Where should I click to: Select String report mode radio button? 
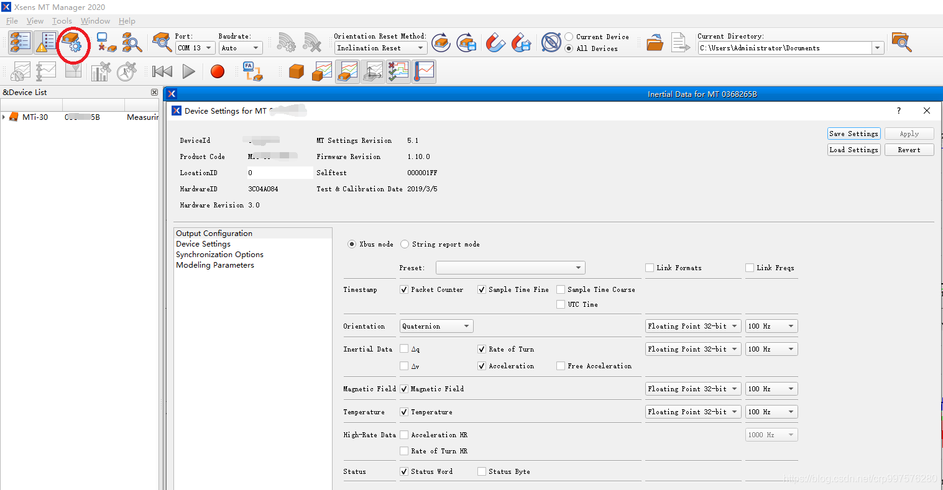[405, 244]
